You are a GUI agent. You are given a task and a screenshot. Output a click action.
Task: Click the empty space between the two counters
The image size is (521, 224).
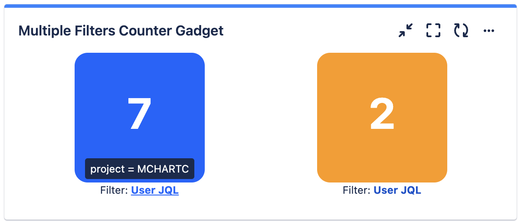click(260, 117)
